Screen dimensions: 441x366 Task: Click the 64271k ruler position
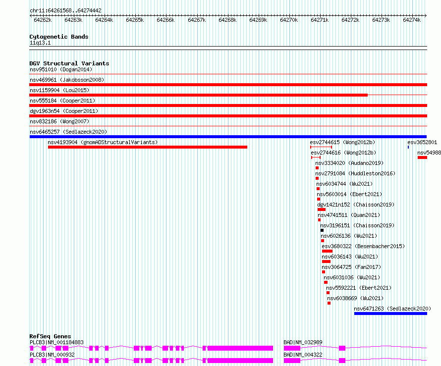[320, 20]
